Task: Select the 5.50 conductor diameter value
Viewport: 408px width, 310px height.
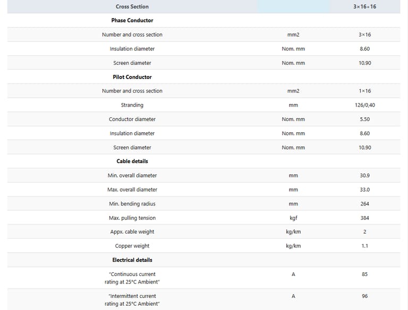Action: (364, 119)
